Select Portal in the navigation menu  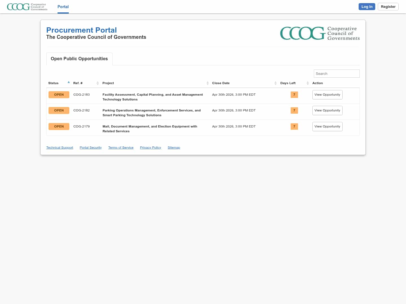pyautogui.click(x=63, y=7)
